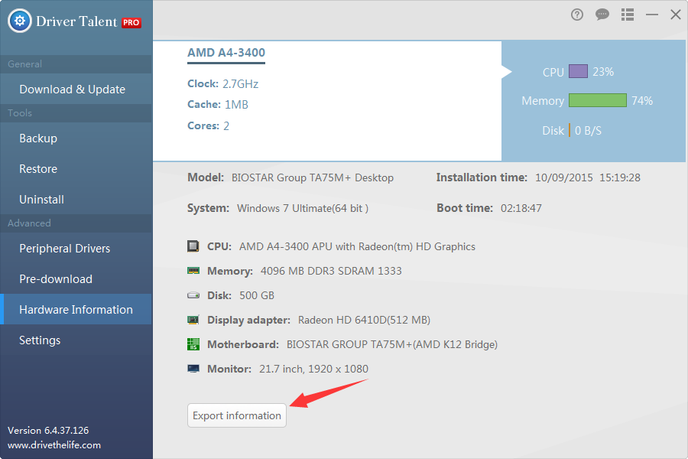Click monitor 21.7 inch, 1920 x 1080
Screen dimensions: 688x459
coord(313,369)
